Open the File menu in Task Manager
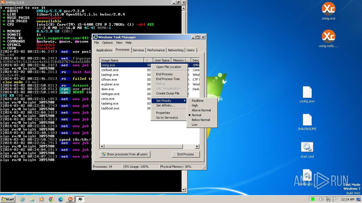362x203 pixels. click(96, 43)
